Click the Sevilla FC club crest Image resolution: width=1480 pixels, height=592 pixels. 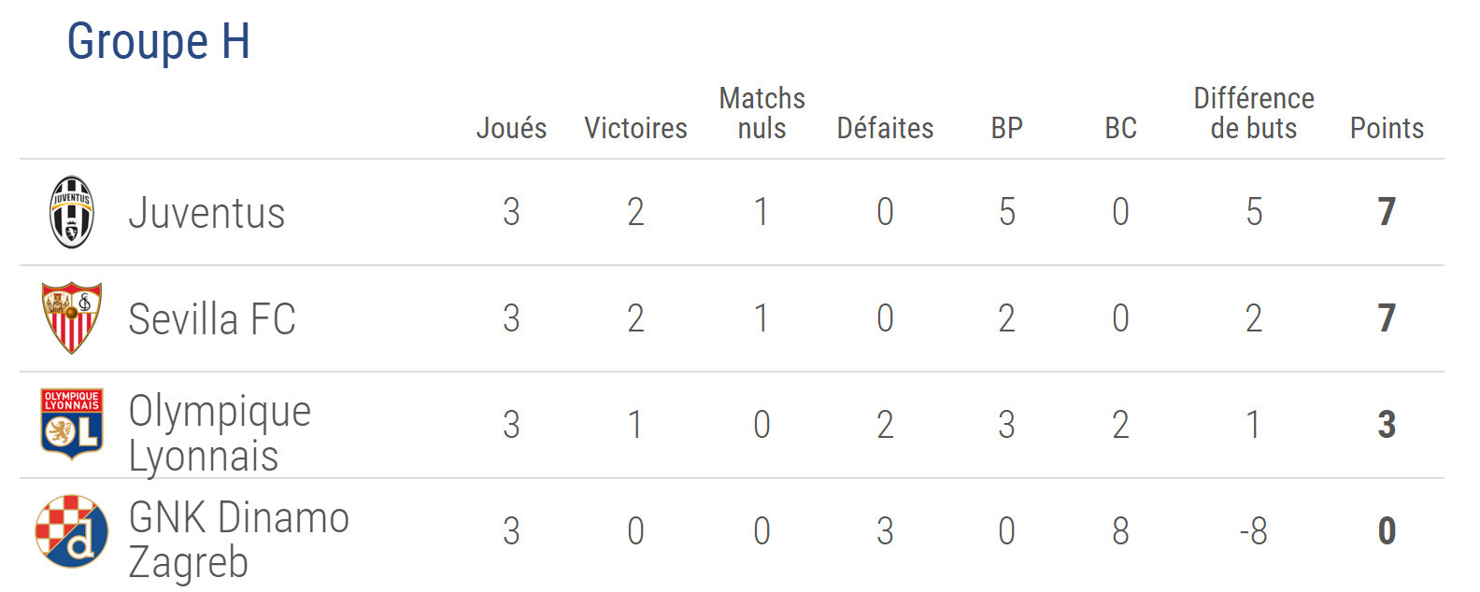(71, 317)
